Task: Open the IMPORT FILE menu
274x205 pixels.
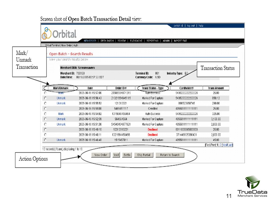Action: tap(180, 41)
